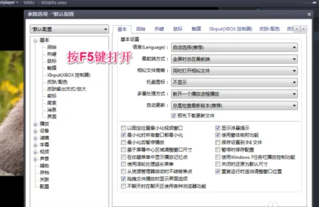Select 字幕 in the settings tree

(44, 145)
